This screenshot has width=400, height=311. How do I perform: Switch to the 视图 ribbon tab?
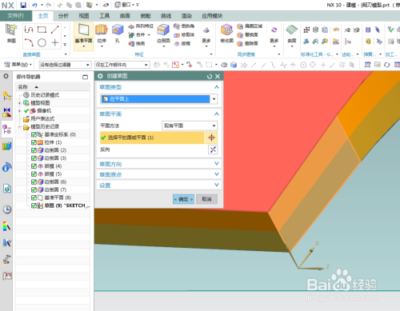(x=84, y=16)
